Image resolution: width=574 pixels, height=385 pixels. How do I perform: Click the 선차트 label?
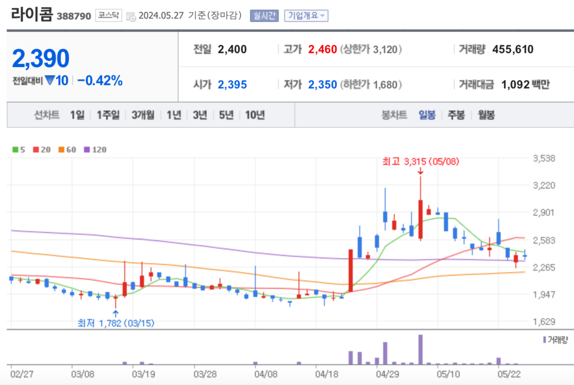(46, 115)
